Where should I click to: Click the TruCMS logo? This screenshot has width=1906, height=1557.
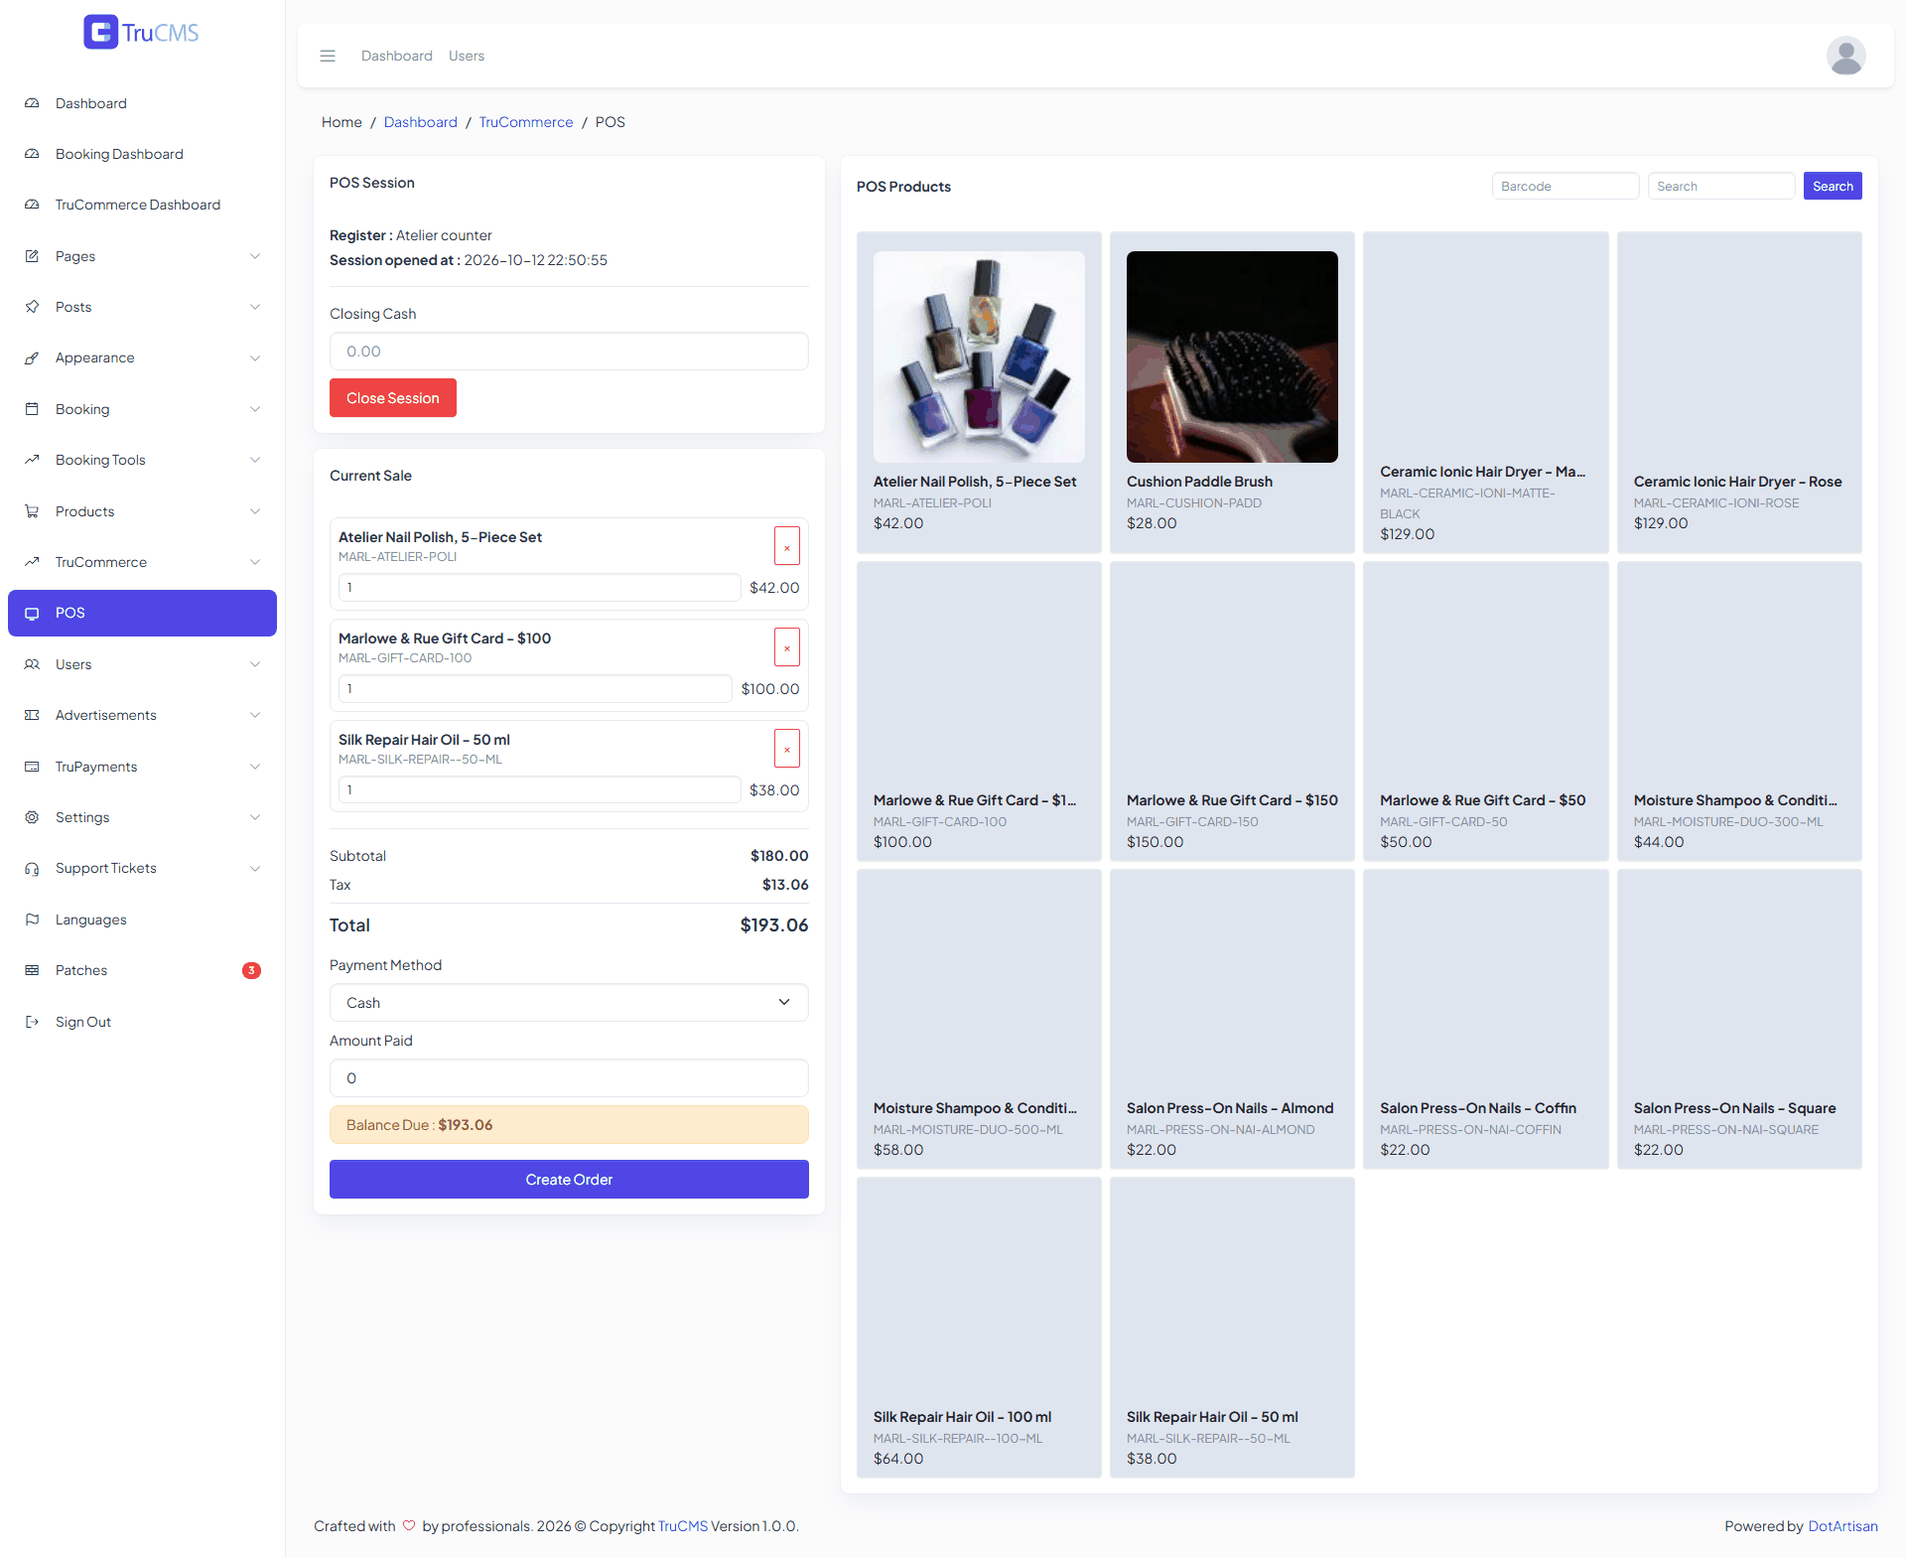(x=141, y=33)
